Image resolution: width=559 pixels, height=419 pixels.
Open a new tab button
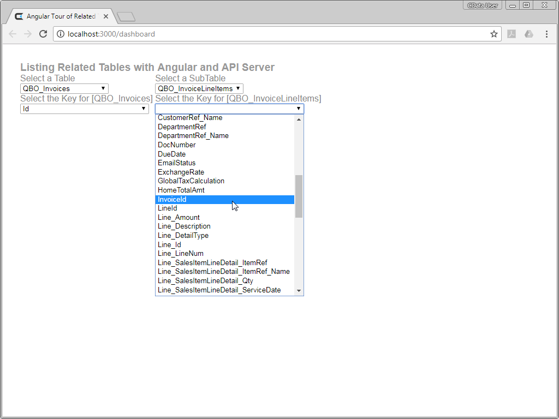[x=126, y=17]
